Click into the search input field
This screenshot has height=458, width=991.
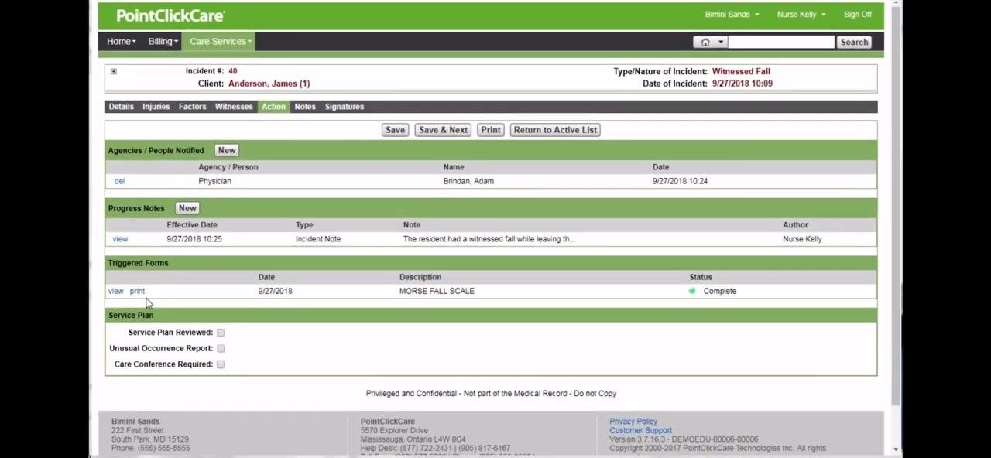780,43
